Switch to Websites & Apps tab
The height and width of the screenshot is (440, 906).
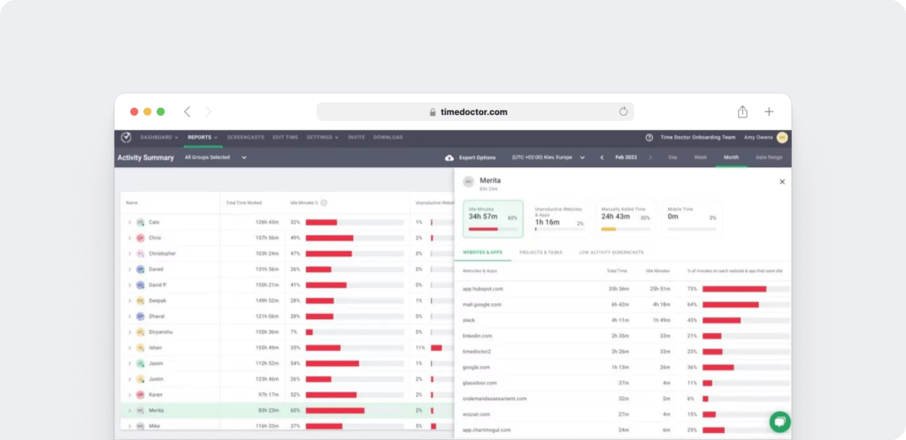(482, 253)
